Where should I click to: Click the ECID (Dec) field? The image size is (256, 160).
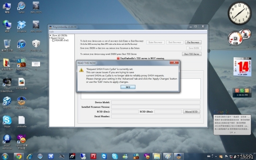[125, 112]
